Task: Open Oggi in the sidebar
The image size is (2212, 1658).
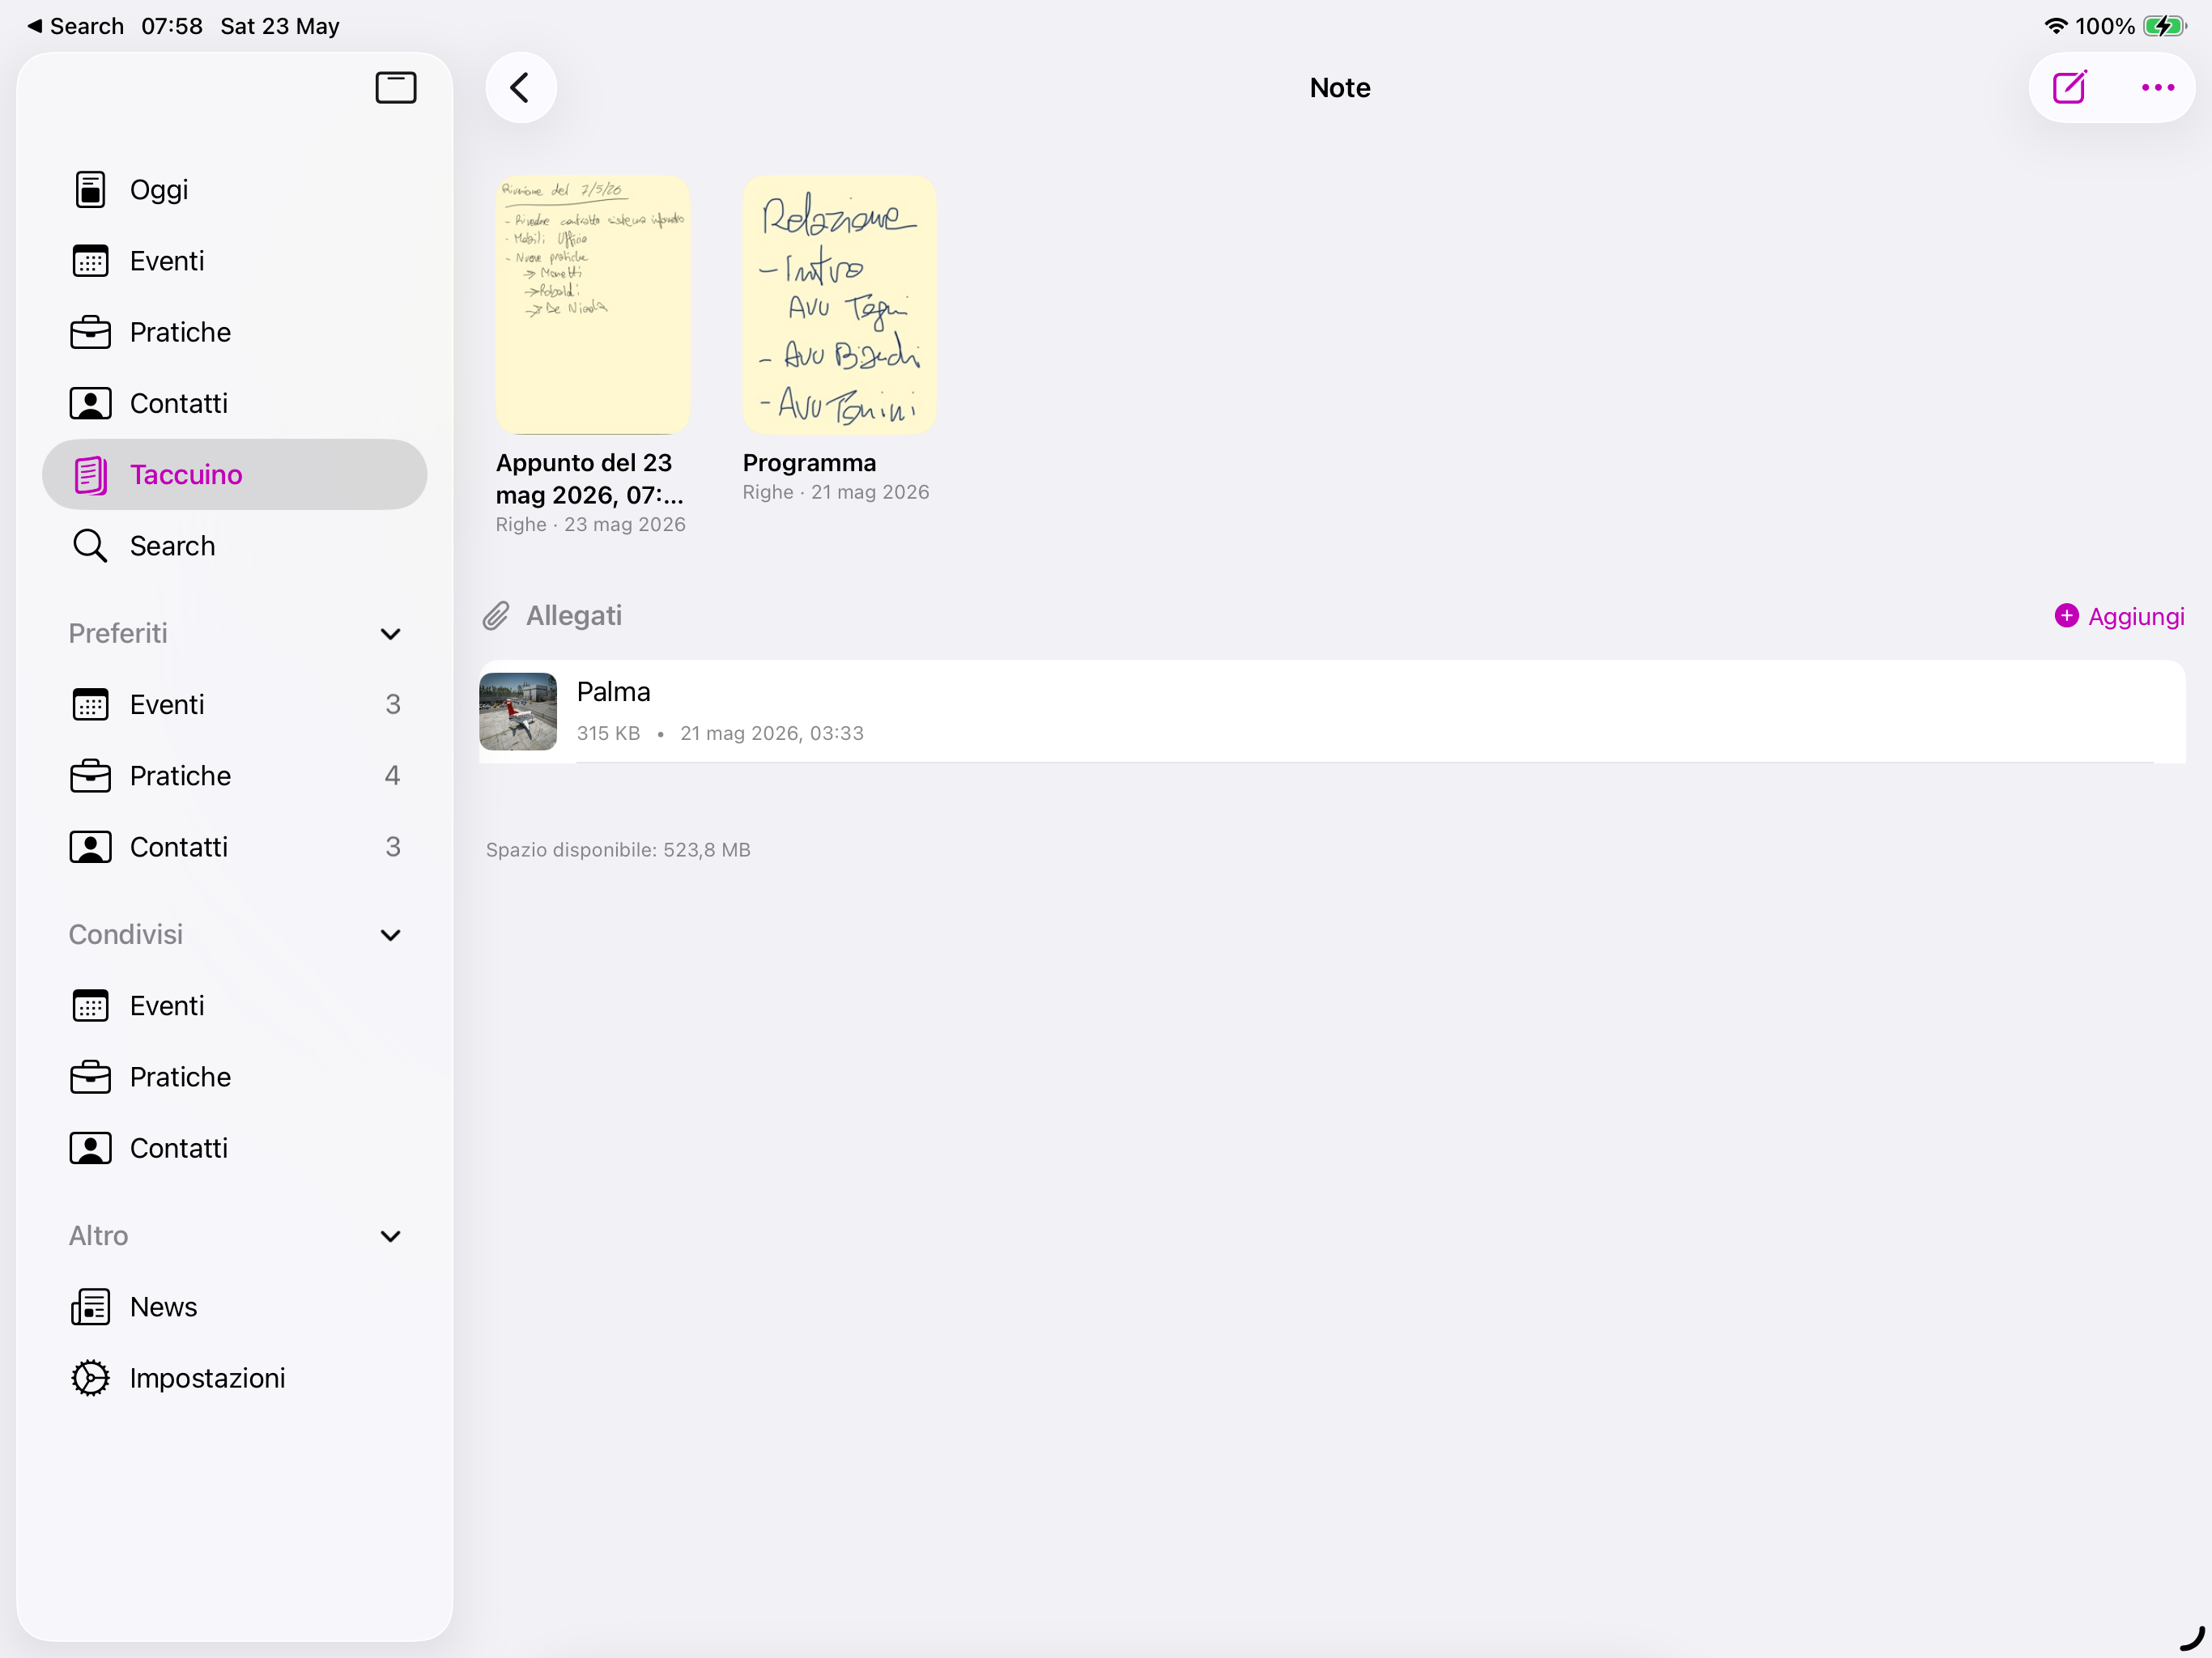Action: [234, 189]
